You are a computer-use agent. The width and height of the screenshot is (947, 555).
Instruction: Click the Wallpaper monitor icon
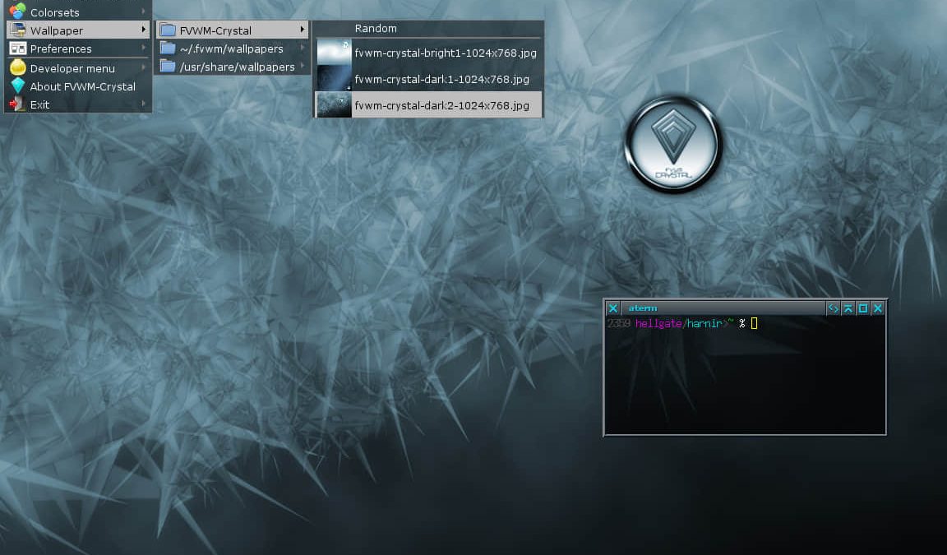click(x=18, y=30)
